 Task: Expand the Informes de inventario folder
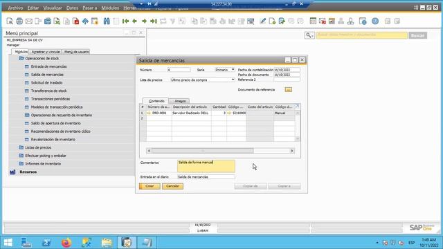(21, 164)
